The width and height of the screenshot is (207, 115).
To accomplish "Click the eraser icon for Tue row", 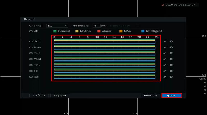I will tap(165, 53).
